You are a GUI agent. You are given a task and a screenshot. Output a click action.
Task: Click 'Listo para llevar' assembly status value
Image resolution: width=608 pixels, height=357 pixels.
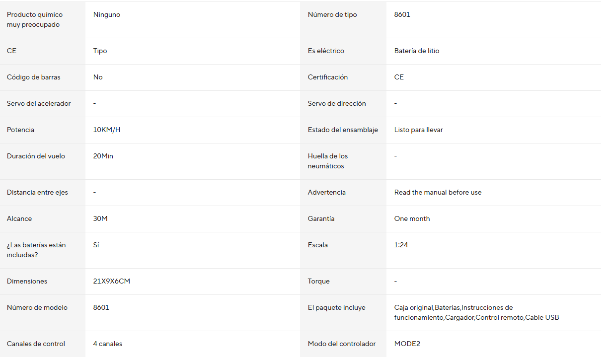click(x=418, y=130)
